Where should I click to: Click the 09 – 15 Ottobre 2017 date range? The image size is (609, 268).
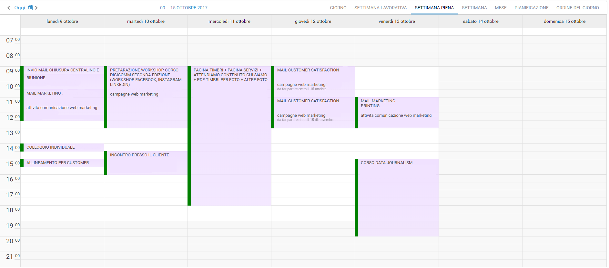[x=184, y=8]
